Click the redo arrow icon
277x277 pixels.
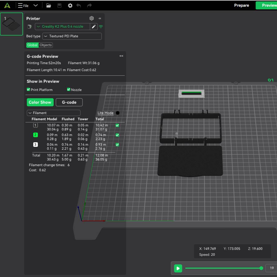tap(89, 5)
